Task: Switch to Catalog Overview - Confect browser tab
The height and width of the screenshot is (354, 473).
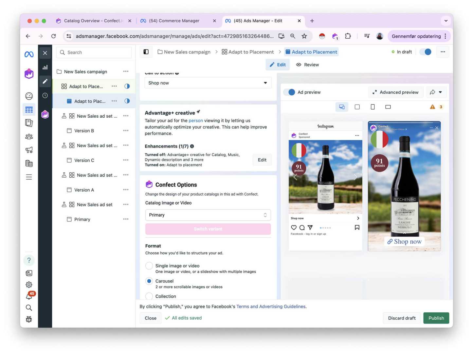Action: coord(94,21)
